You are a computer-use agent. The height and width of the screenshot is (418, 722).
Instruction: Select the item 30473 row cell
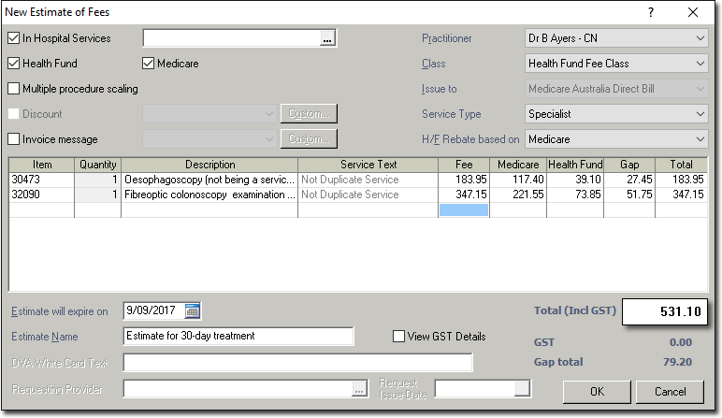(41, 179)
